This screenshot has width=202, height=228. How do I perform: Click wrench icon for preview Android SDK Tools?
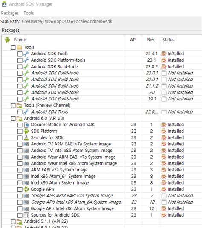tap(26, 112)
